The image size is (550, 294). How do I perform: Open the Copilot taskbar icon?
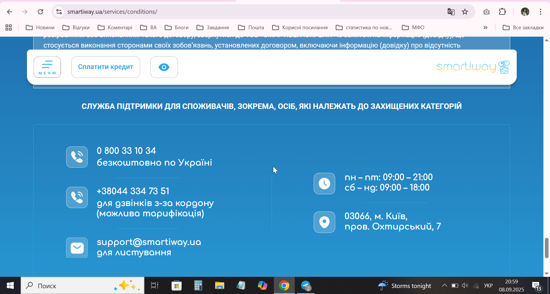262,285
